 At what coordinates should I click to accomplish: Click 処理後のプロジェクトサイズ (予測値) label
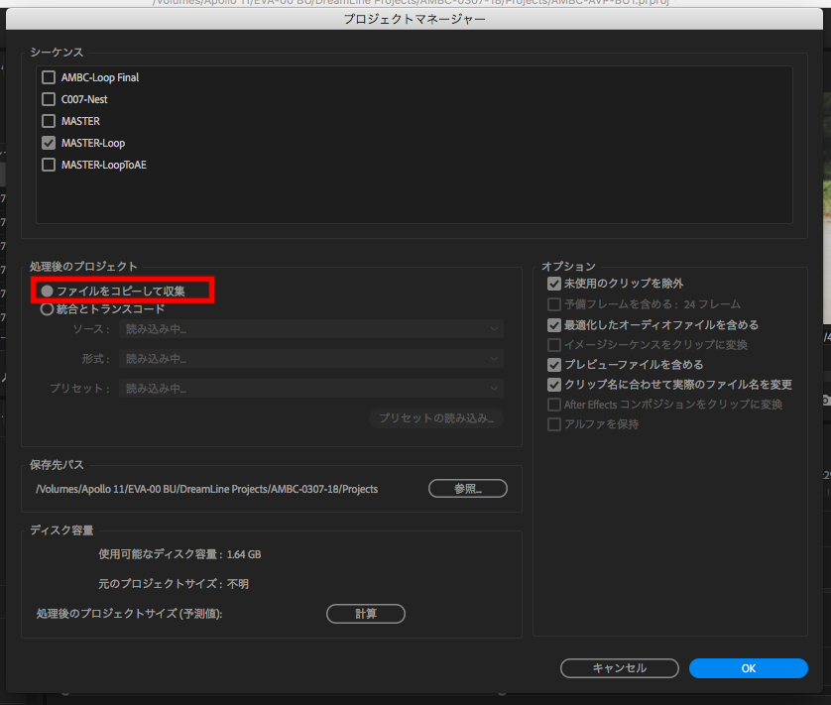point(129,614)
